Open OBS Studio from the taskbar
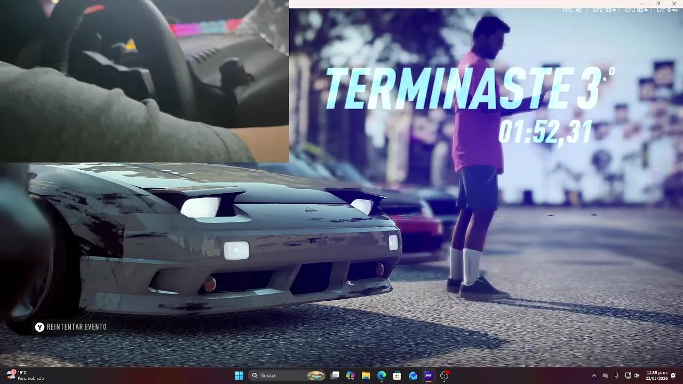The image size is (683, 384). pos(444,375)
